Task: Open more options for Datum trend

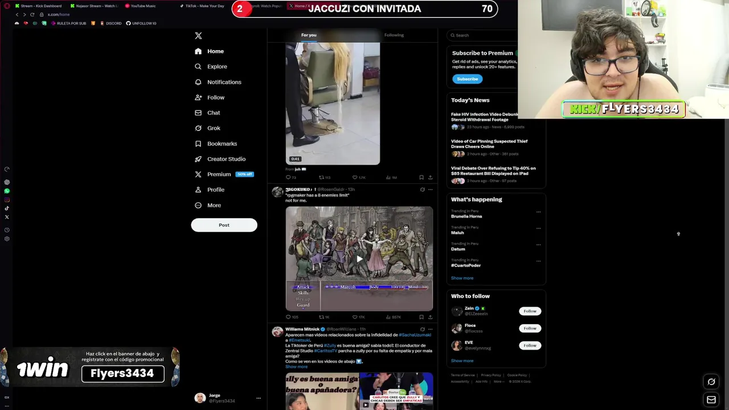Action: [x=538, y=245]
